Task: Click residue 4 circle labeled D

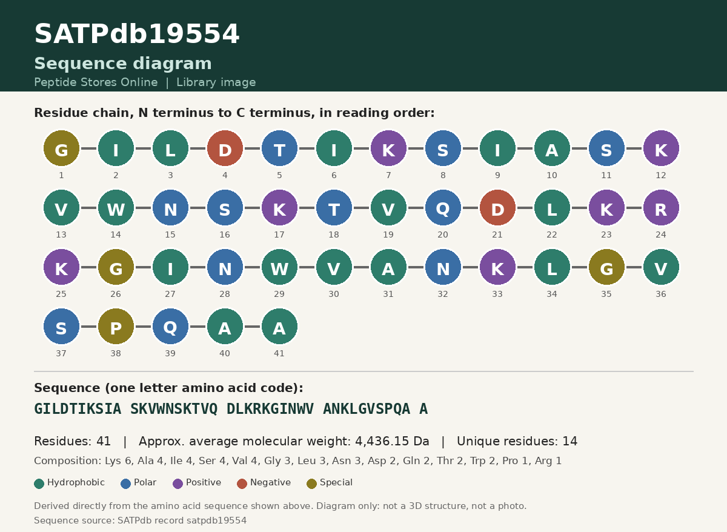Action: (225, 148)
